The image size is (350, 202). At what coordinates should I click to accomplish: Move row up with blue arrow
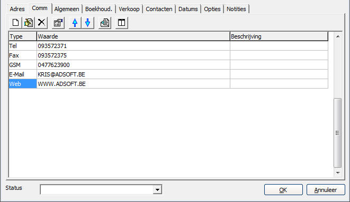pyautogui.click(x=75, y=23)
